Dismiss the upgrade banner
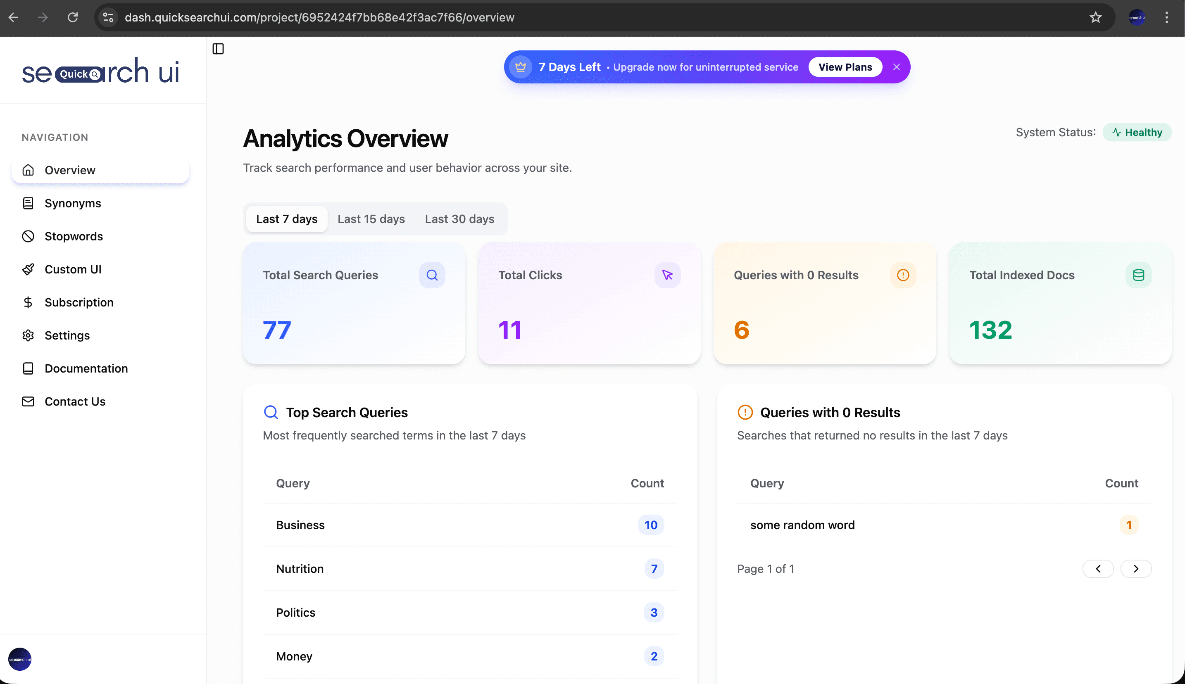 (x=896, y=67)
